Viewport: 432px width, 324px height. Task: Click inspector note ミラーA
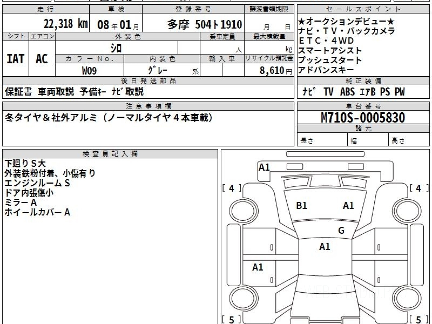tap(21, 202)
